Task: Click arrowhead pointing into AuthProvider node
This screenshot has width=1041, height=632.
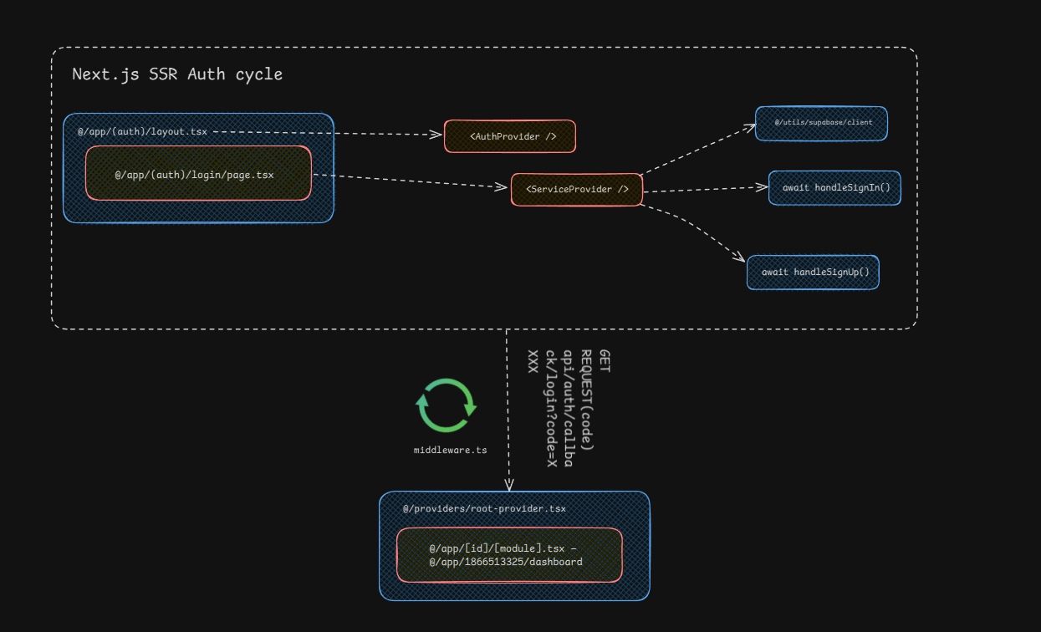Action: (x=436, y=134)
